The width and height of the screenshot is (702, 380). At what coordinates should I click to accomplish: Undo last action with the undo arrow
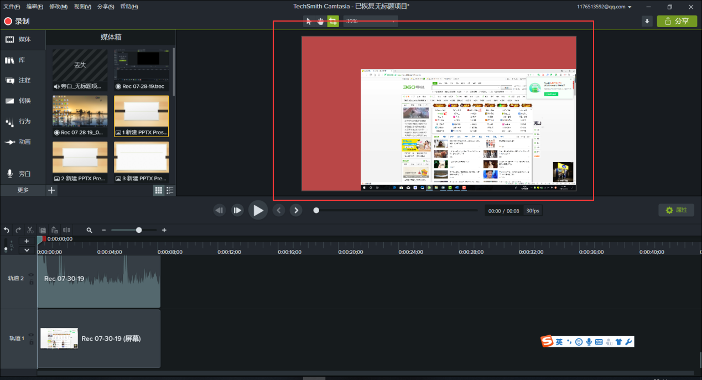(x=7, y=230)
